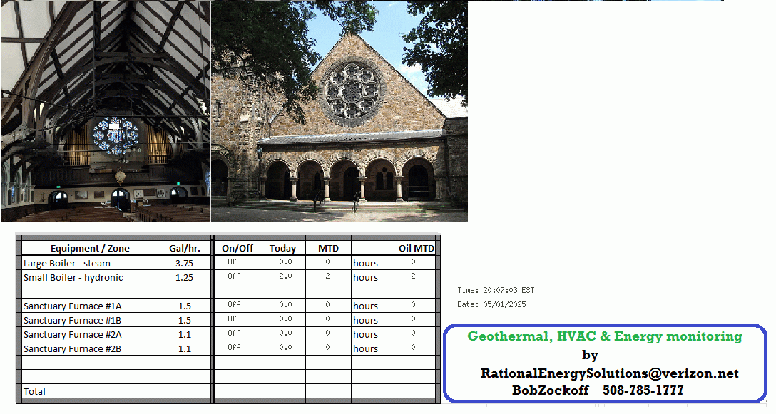Select Small Boiler MTD value 2
Viewport: 776px width, 414px height.
(327, 276)
